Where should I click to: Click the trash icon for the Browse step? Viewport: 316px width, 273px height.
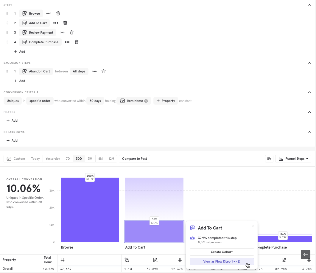tap(58, 13)
